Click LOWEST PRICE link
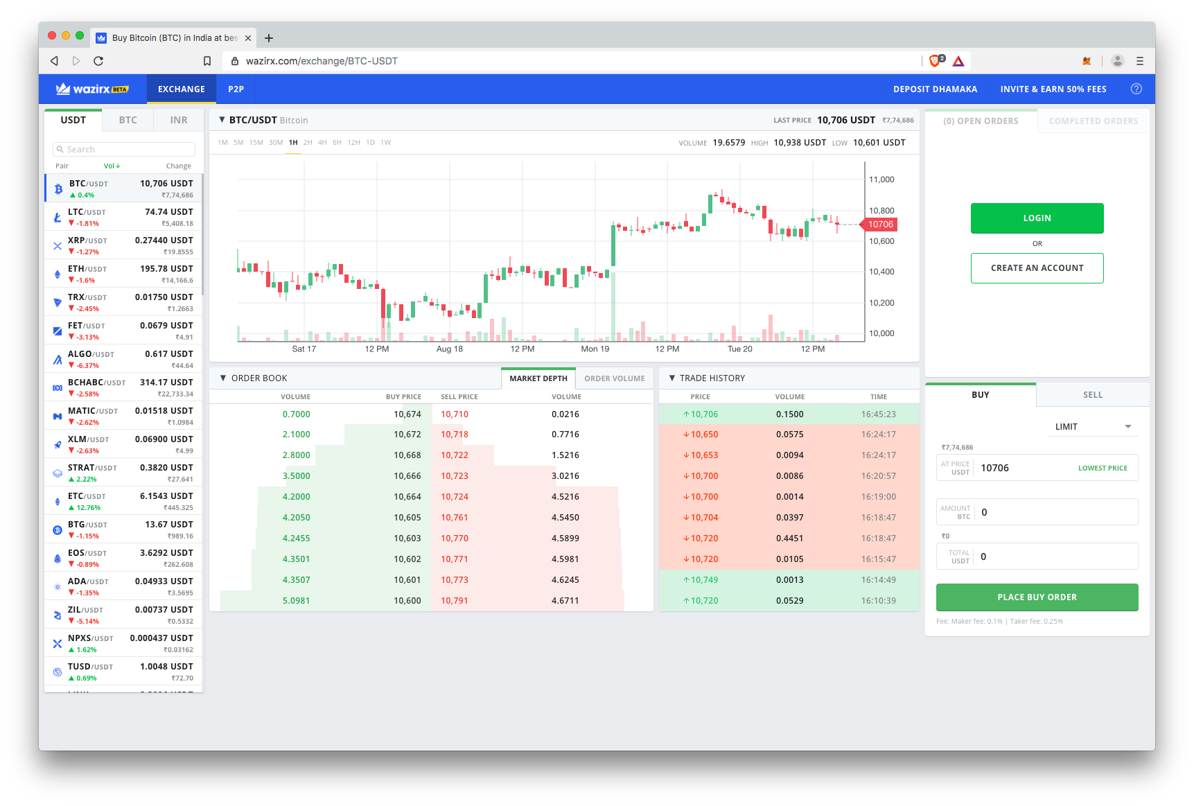 1103,468
